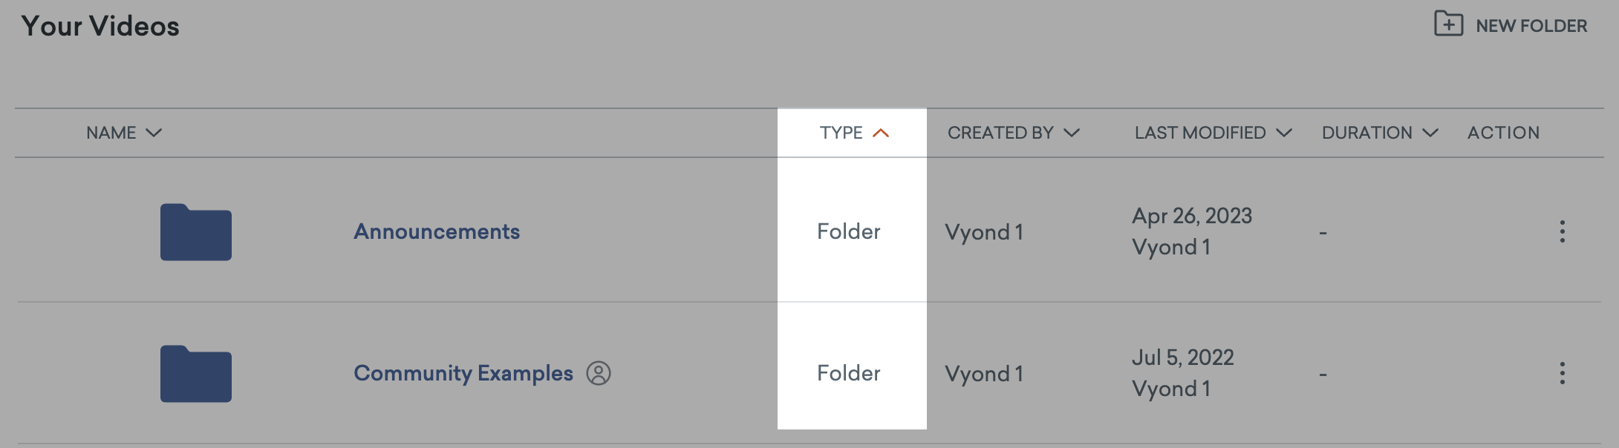Click the Announcements folder link
The width and height of the screenshot is (1619, 448).
pos(437,231)
